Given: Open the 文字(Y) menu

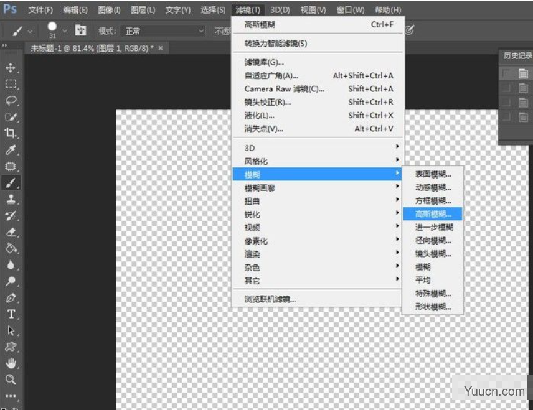Looking at the screenshot, I should click(x=179, y=9).
